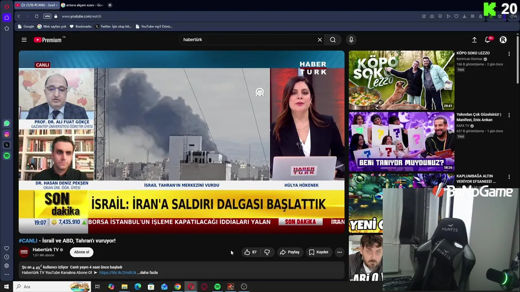
Task: Open YouTube mp3 Dönü bookmark
Action: point(154,26)
